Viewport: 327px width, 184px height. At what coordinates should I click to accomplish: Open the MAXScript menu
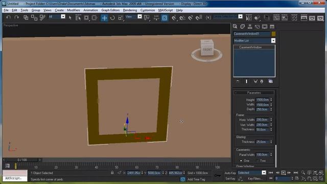point(166,10)
